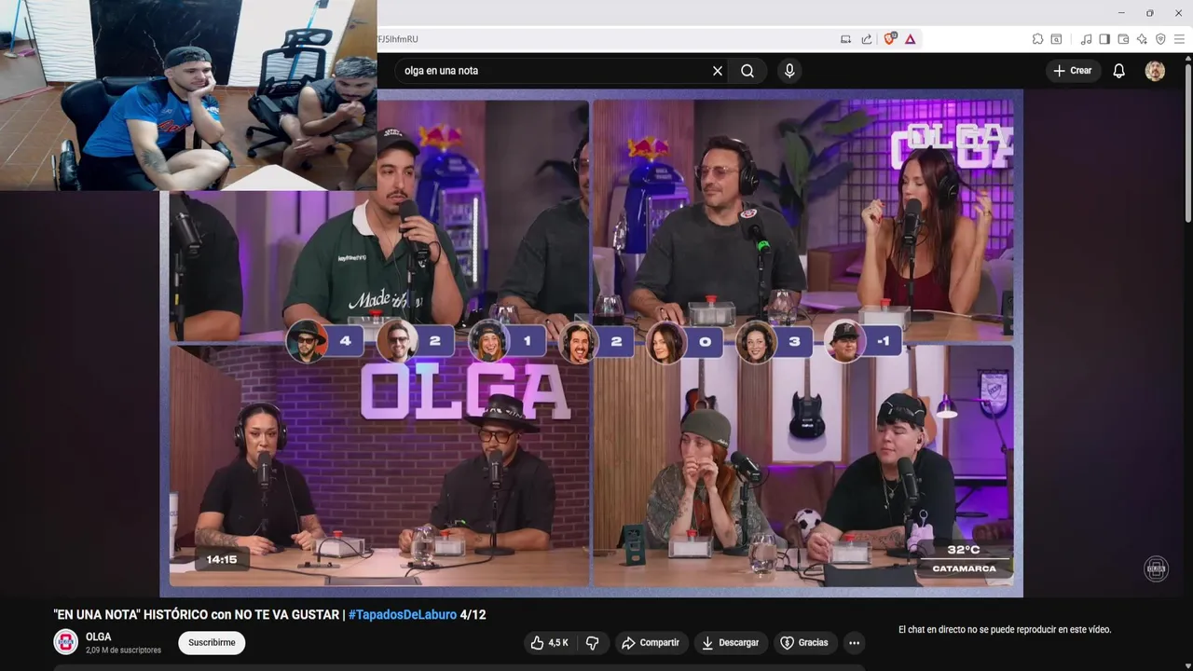Click the tab search icon beside Extensions
Screen dimensions: 1193x671
[x=1056, y=39]
